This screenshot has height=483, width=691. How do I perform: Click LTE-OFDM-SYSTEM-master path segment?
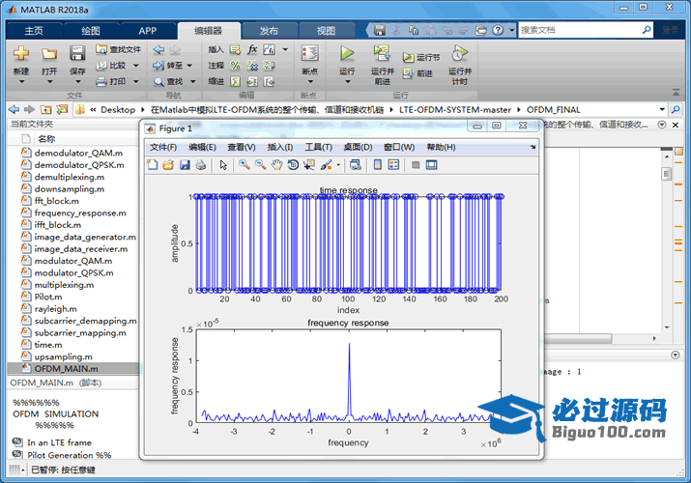[x=455, y=109]
